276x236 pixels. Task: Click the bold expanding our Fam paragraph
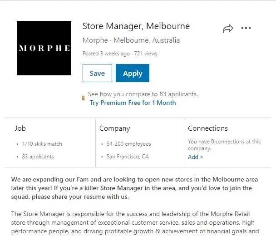132,188
